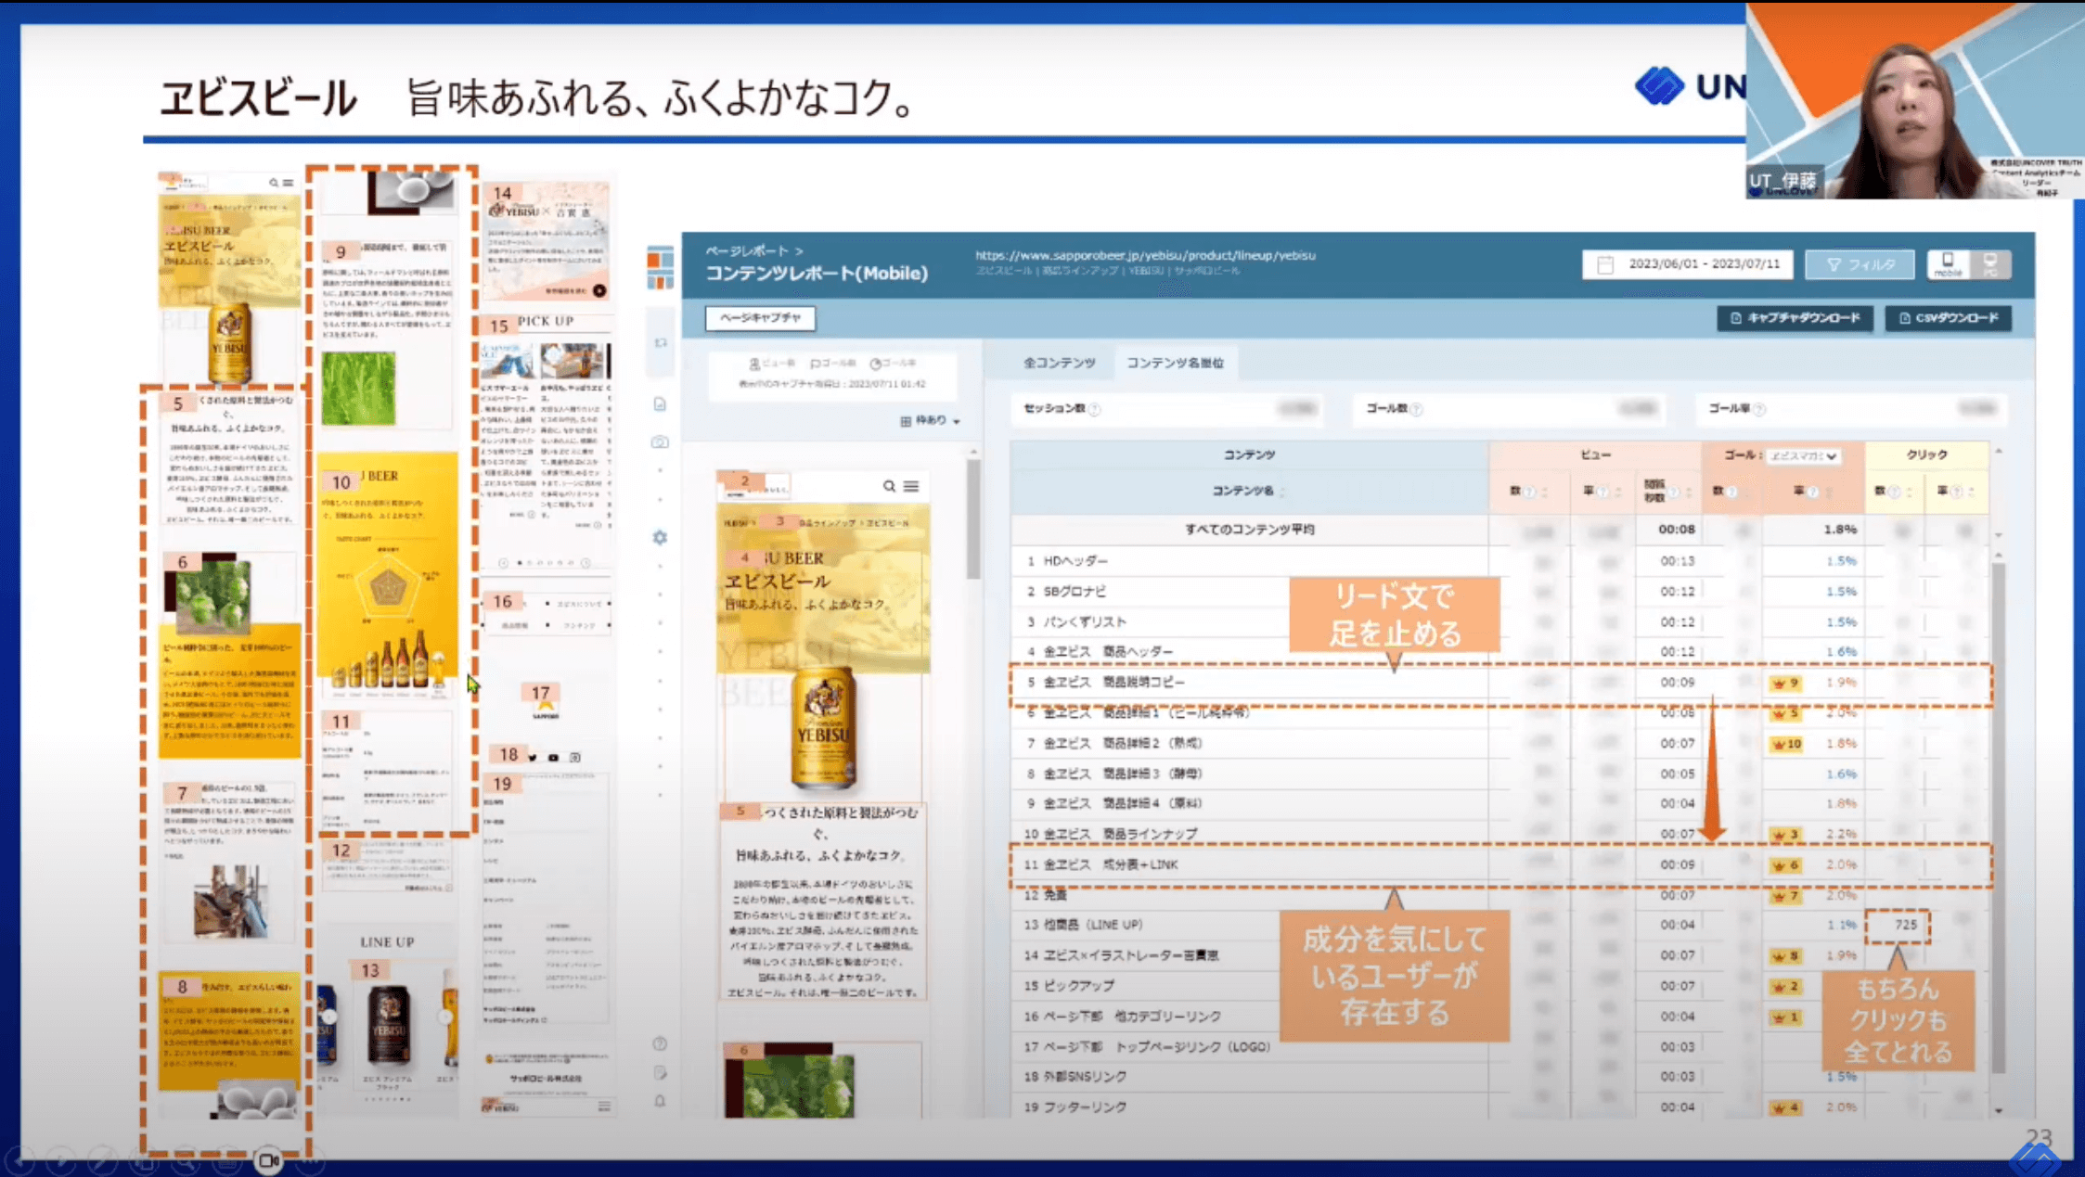Viewport: 2085px width, 1177px height.
Task: Click the フィルタ button
Action: click(1860, 264)
